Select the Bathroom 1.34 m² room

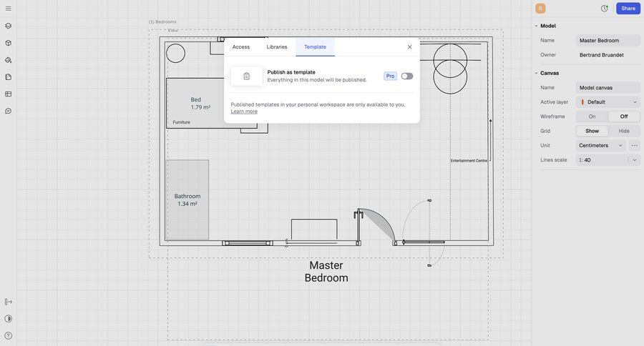[187, 200]
